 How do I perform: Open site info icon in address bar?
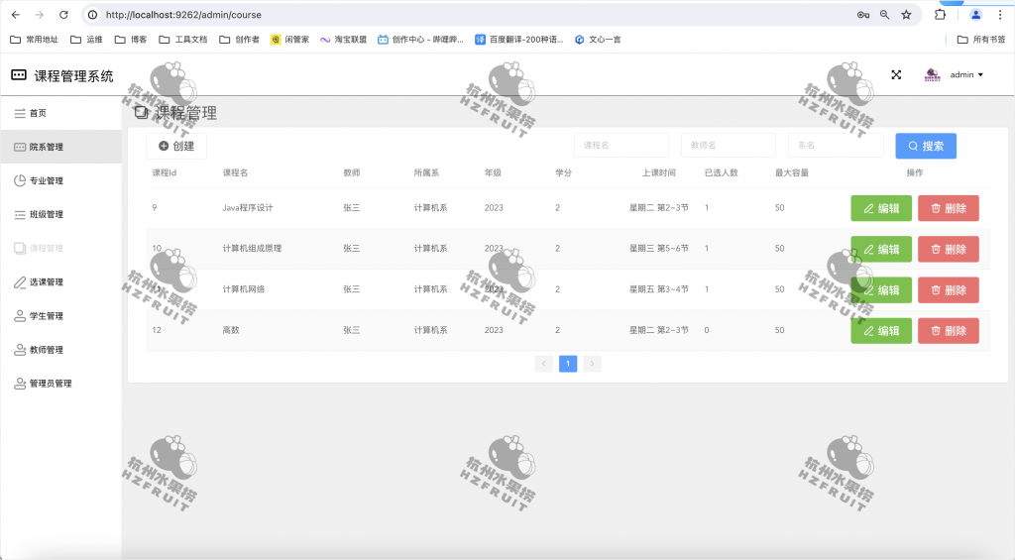(92, 14)
